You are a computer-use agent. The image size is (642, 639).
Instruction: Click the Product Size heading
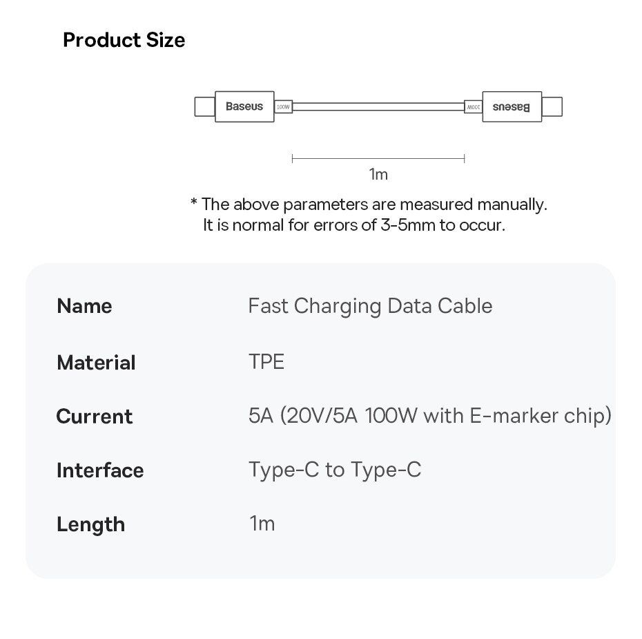pos(124,40)
